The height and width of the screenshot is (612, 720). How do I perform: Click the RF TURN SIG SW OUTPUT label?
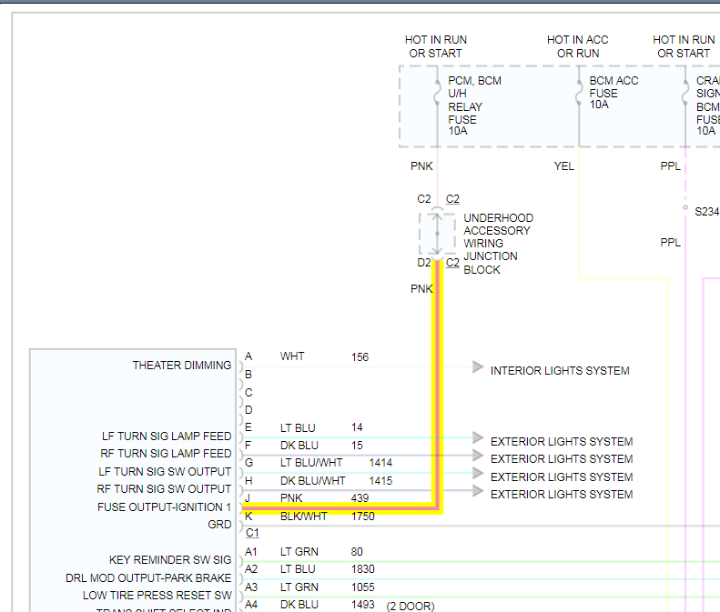point(164,489)
